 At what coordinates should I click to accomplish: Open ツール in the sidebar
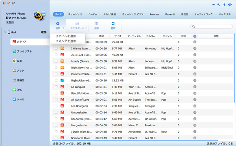tap(18, 99)
